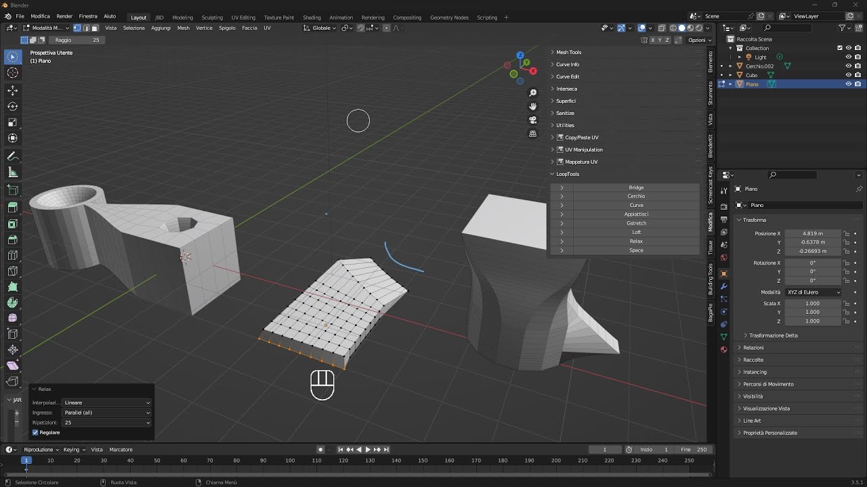Select the Cursor tool in left toolbar
867x487 pixels.
coord(13,73)
